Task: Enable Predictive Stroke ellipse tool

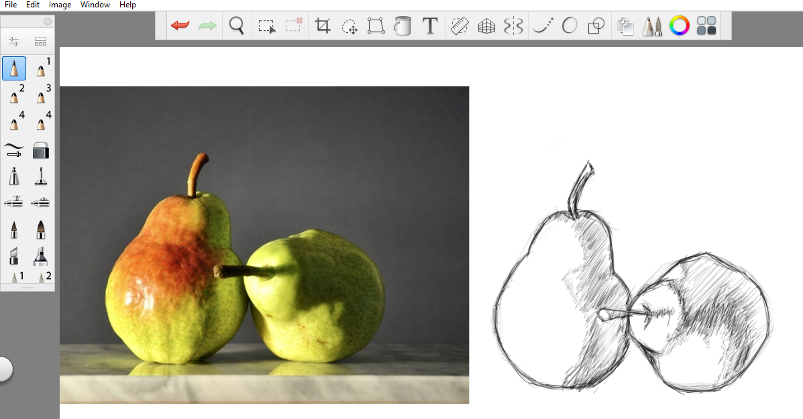Action: coord(570,25)
